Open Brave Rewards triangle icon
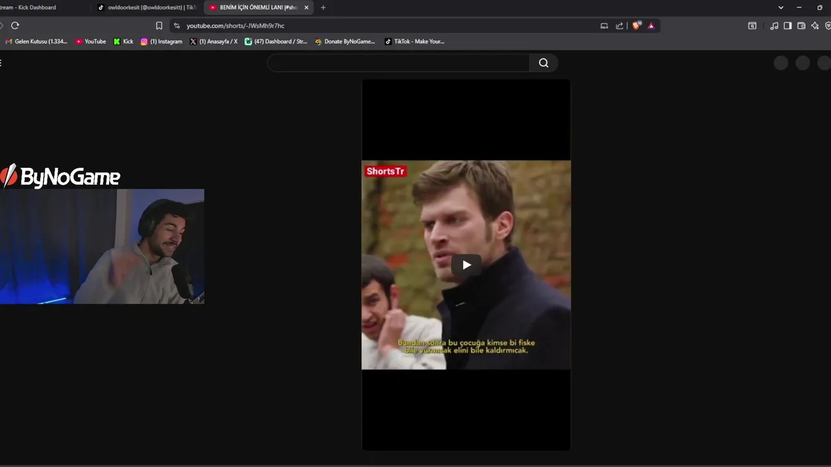The height and width of the screenshot is (467, 831). pos(651,25)
